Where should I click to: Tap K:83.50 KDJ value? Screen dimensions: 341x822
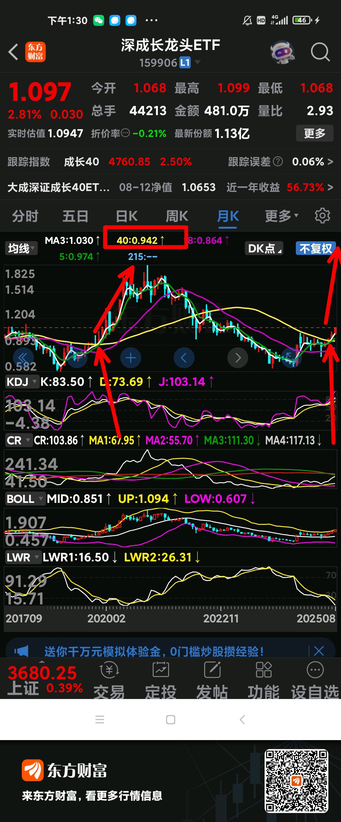[66, 382]
